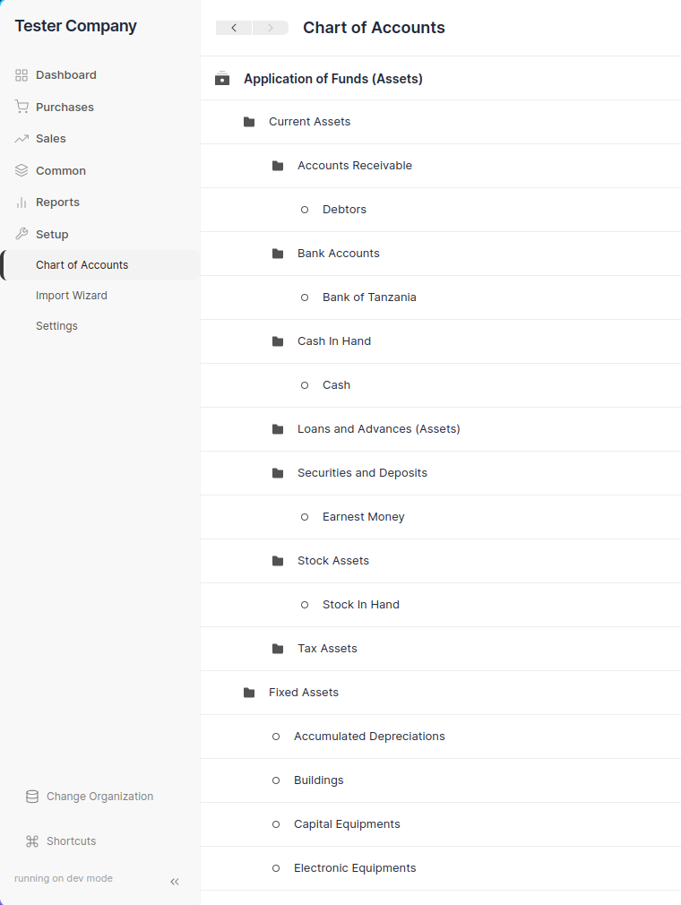Click the Setup wrench icon
This screenshot has width=681, height=905.
tap(20, 234)
